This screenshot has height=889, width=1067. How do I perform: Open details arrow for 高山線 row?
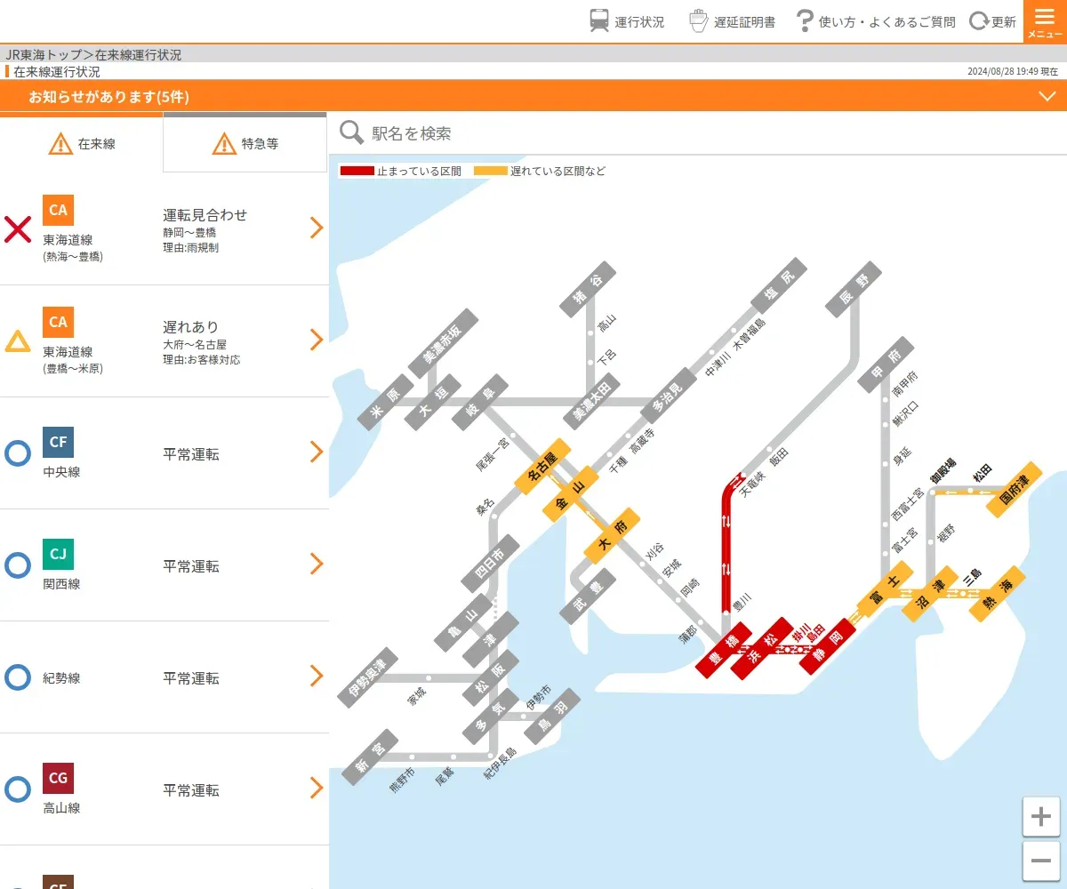pyautogui.click(x=316, y=788)
